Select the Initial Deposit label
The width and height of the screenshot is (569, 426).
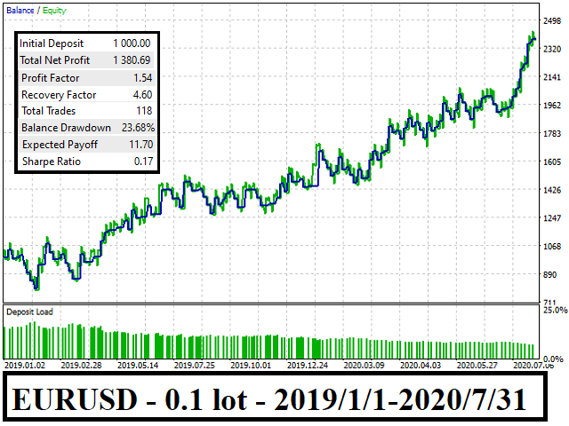tap(52, 43)
